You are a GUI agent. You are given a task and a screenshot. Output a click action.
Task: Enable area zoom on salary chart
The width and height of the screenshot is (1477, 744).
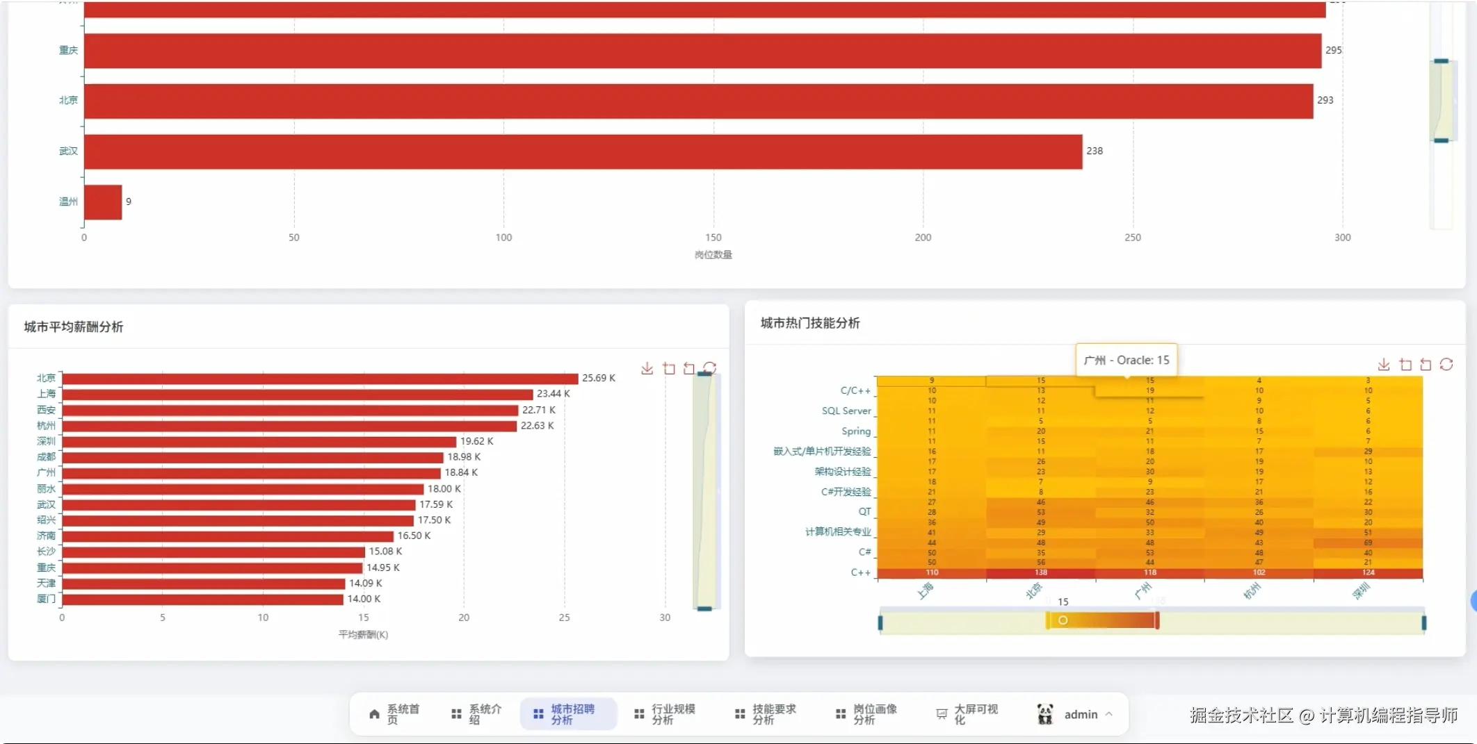tap(669, 368)
